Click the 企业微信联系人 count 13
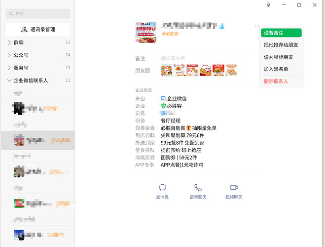 coord(68,80)
